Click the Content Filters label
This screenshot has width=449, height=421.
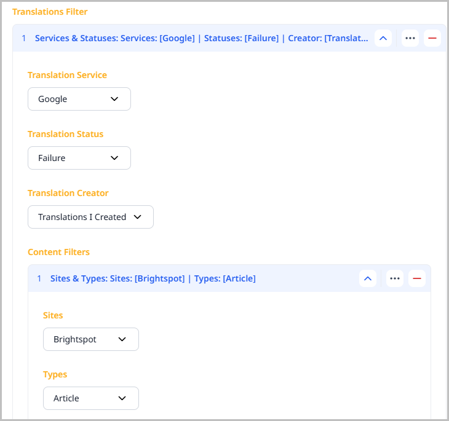(58, 252)
